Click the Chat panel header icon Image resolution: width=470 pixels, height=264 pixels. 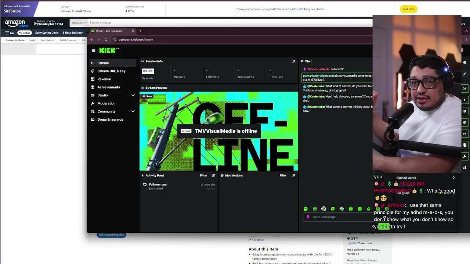pos(302,61)
